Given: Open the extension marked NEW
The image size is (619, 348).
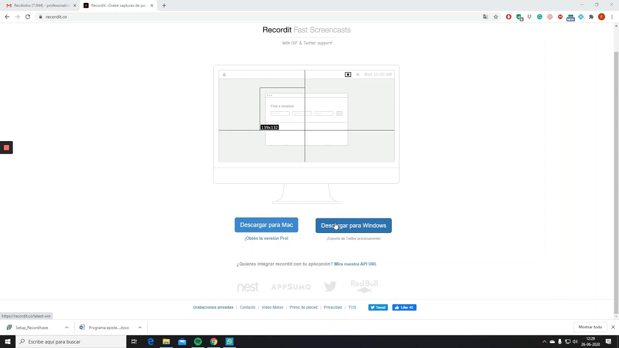Looking at the screenshot, I should 571,17.
